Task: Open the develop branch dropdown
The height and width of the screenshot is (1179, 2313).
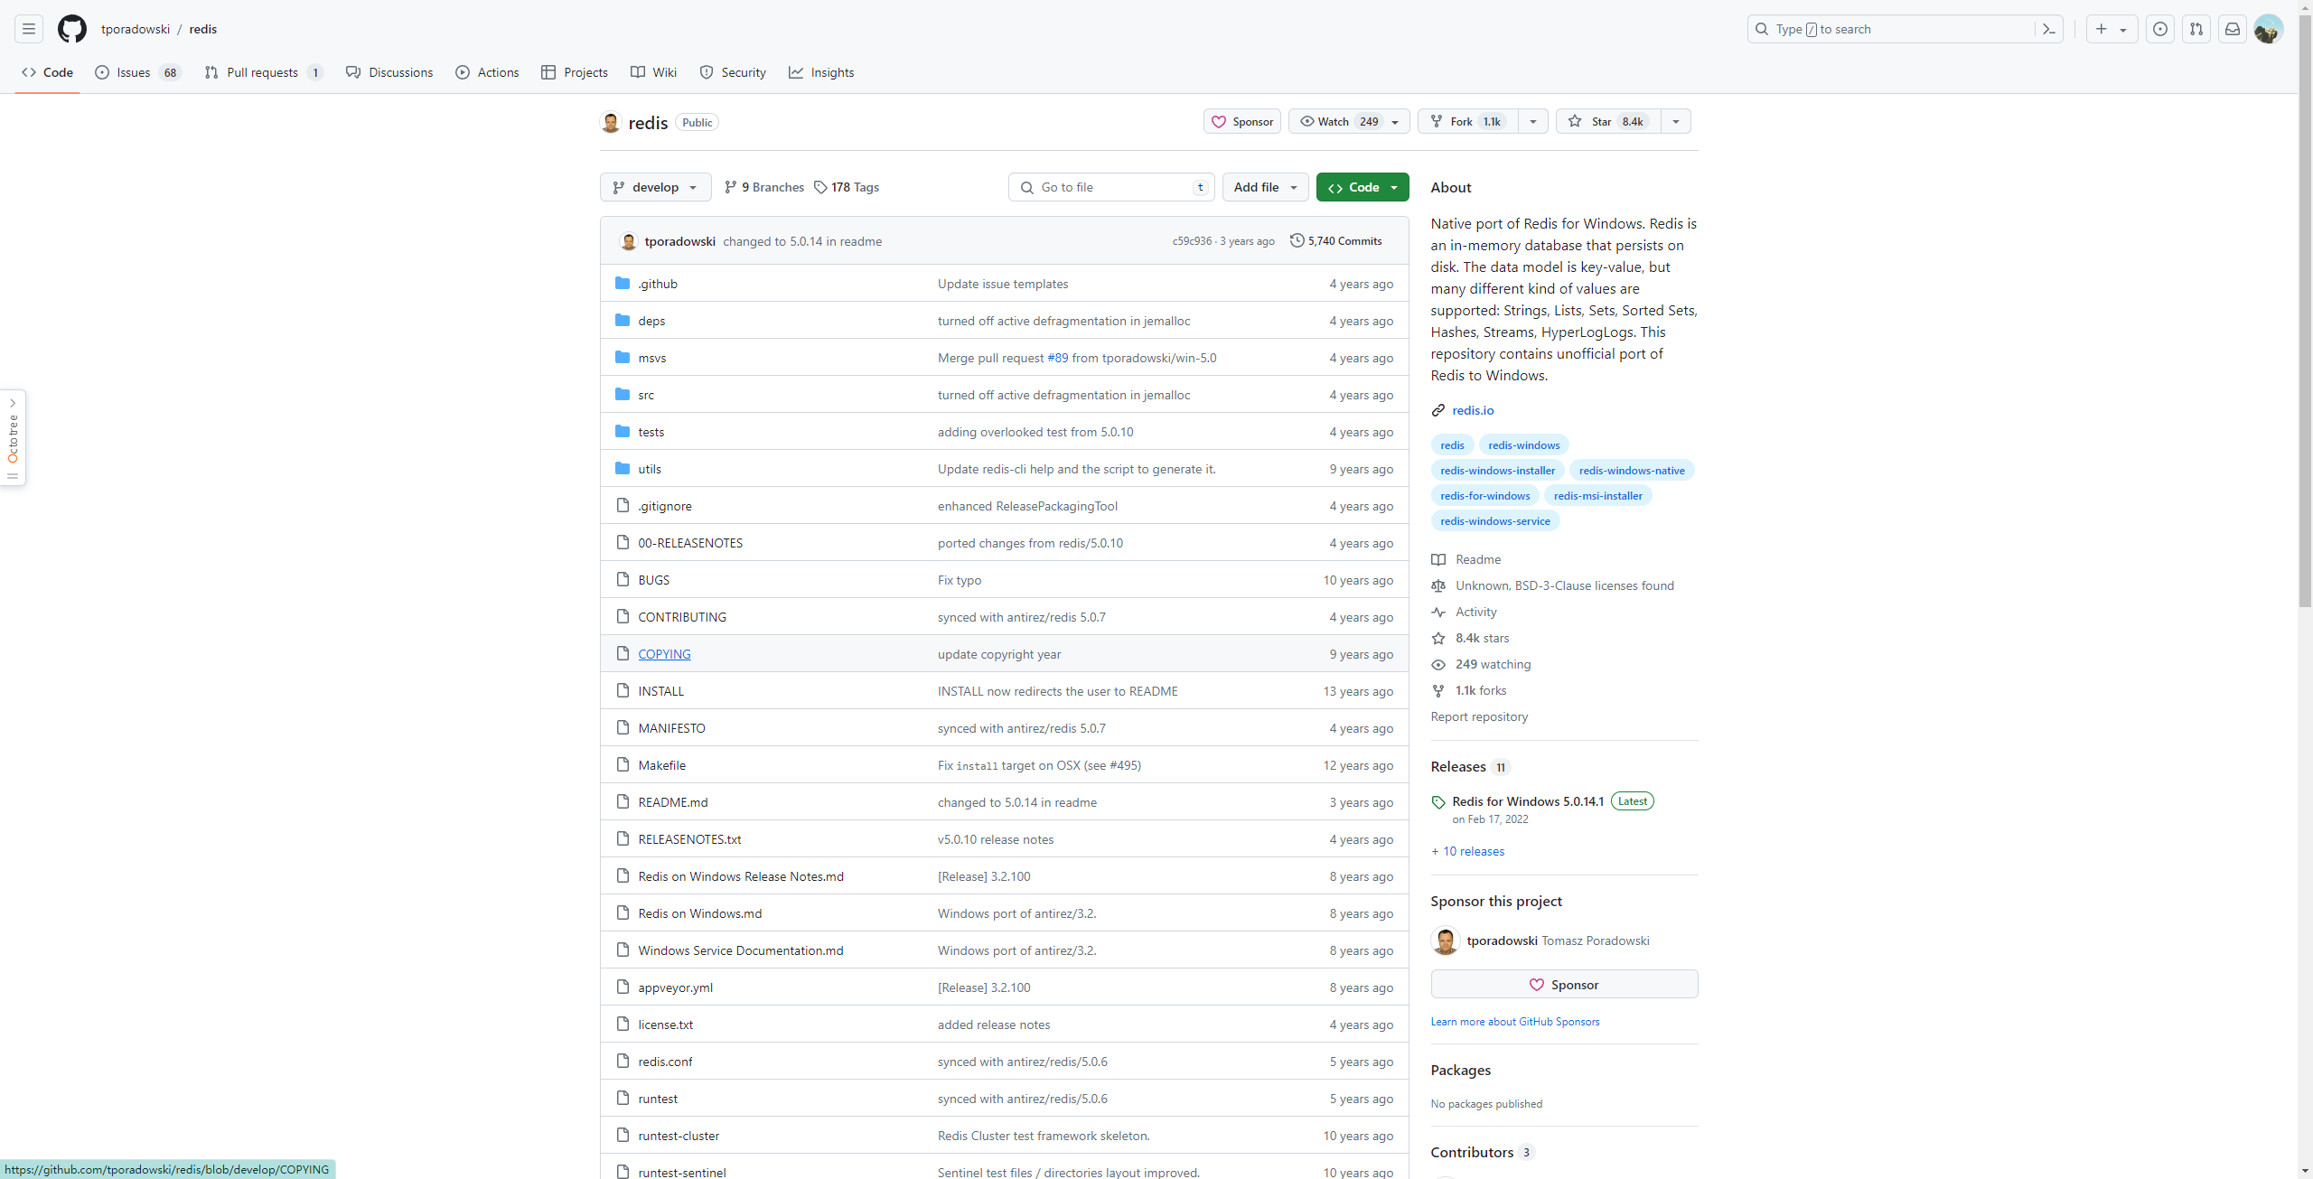Action: 655,187
